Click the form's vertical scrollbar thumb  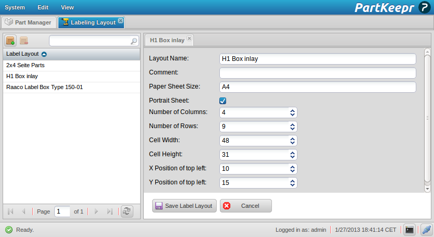pyautogui.click(x=427, y=119)
